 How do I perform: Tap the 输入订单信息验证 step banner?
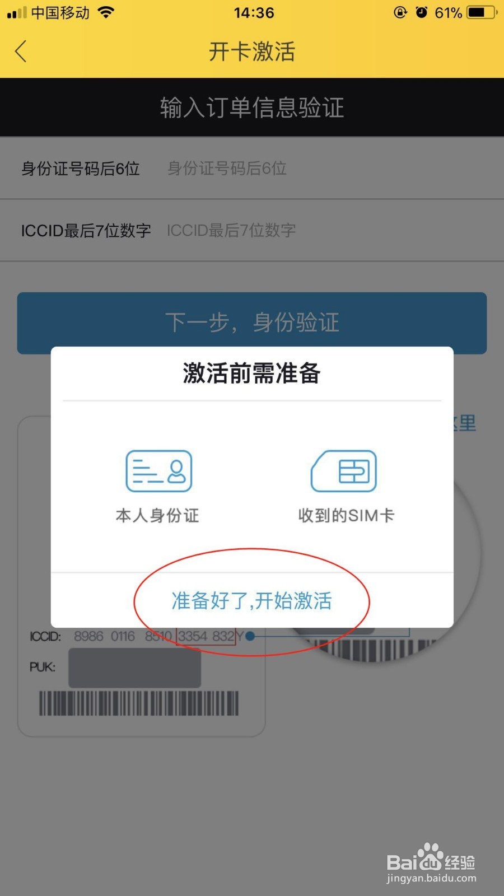(252, 108)
